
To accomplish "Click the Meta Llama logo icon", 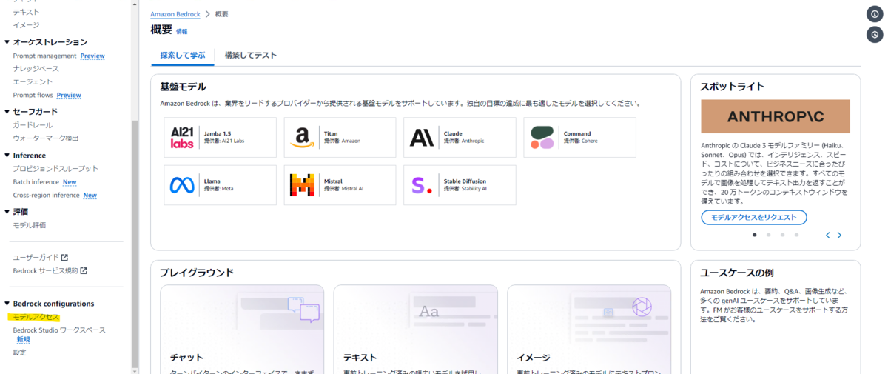I will click(x=182, y=185).
